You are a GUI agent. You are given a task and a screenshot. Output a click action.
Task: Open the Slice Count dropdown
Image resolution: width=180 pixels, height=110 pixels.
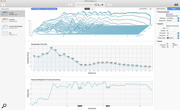pyautogui.click(x=173, y=36)
